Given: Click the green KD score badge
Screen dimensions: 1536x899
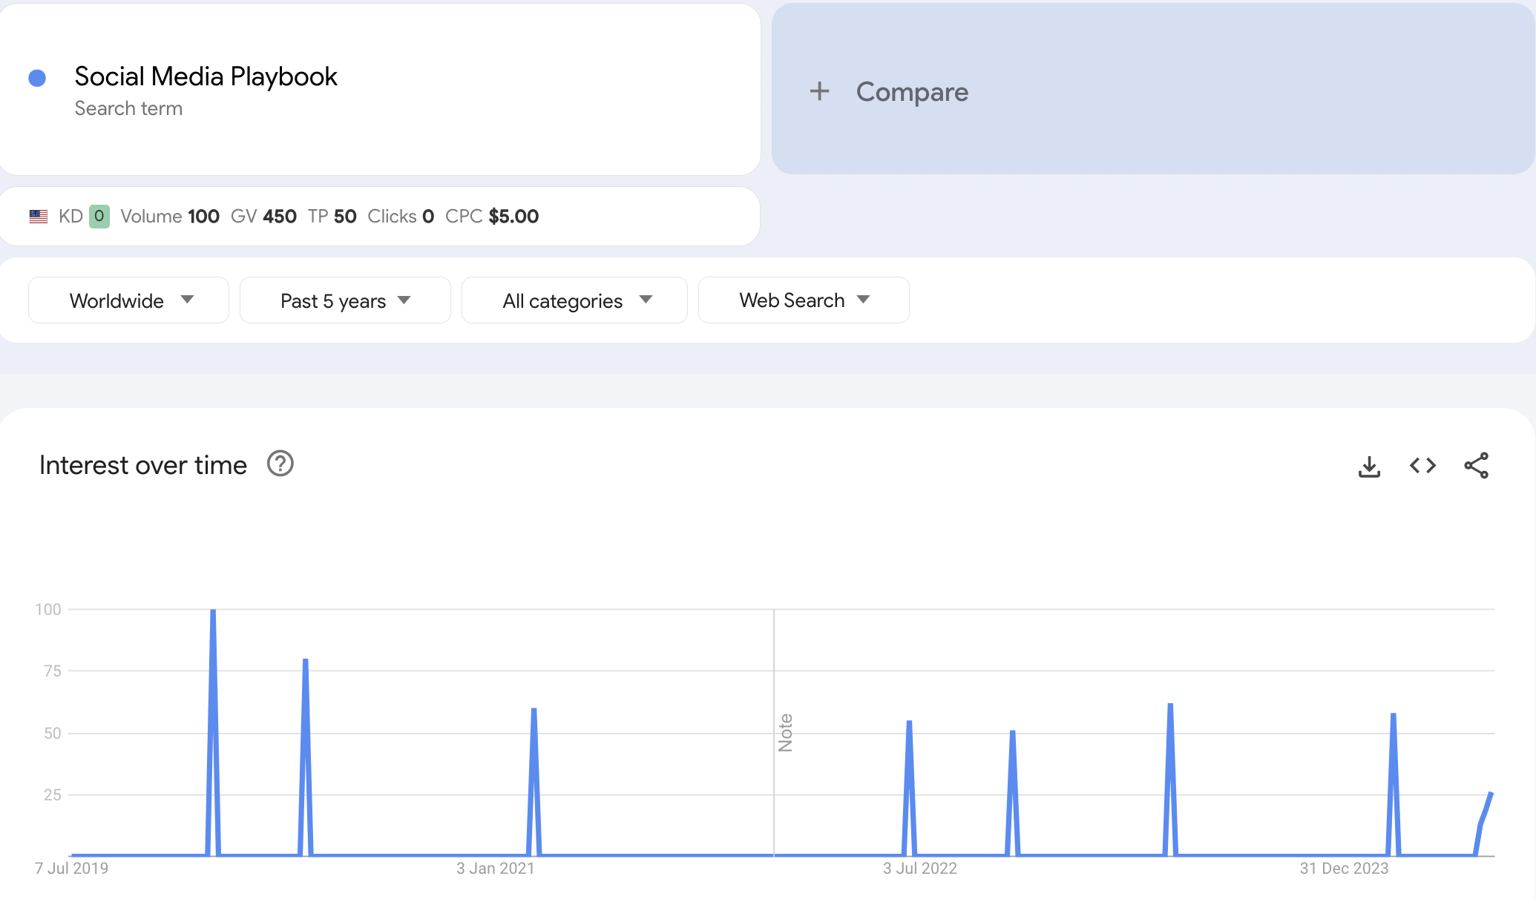Looking at the screenshot, I should tap(99, 217).
